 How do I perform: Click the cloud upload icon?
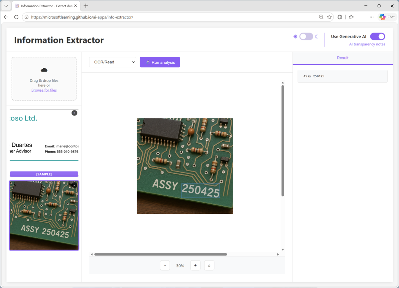click(44, 70)
